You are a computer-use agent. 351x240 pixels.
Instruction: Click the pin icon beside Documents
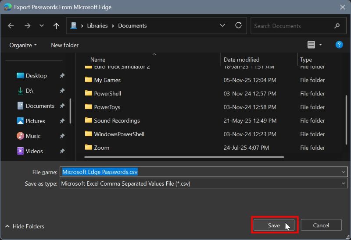62,106
